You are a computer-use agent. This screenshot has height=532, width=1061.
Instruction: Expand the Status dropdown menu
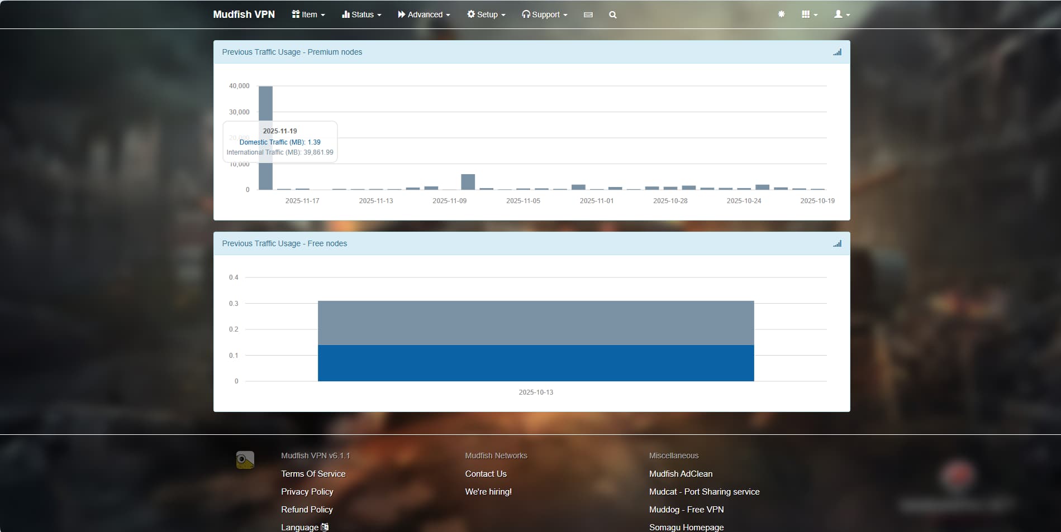click(x=361, y=15)
